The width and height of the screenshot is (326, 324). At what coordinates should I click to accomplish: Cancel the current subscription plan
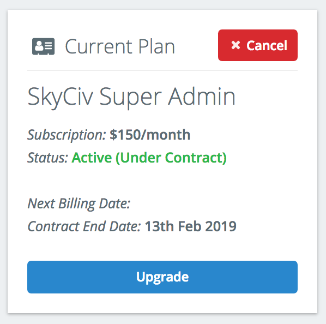pos(258,45)
